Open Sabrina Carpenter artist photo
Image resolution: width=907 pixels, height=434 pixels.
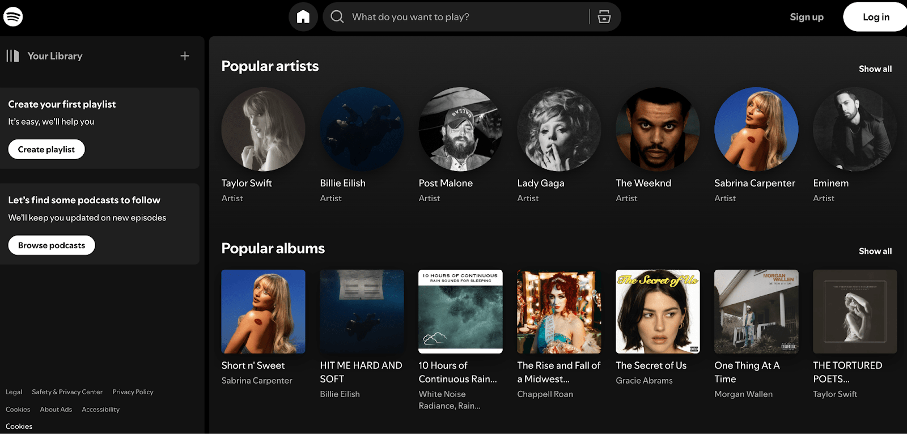pos(756,129)
